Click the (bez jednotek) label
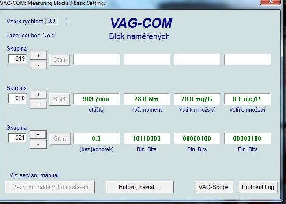 tap(97, 149)
